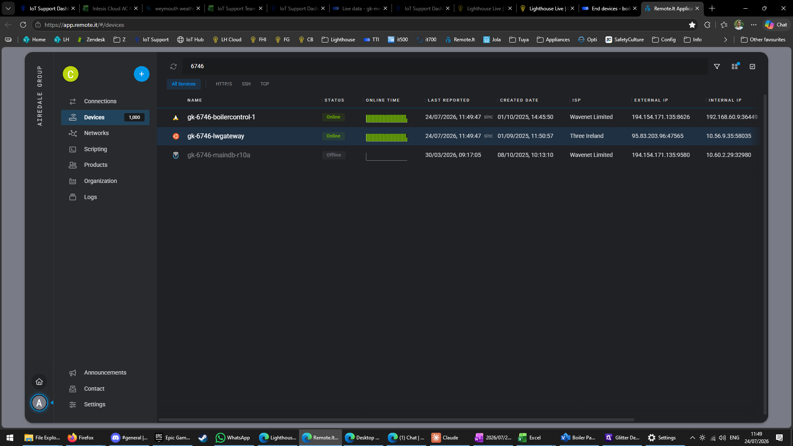Click the home icon in left rail

coord(39,382)
